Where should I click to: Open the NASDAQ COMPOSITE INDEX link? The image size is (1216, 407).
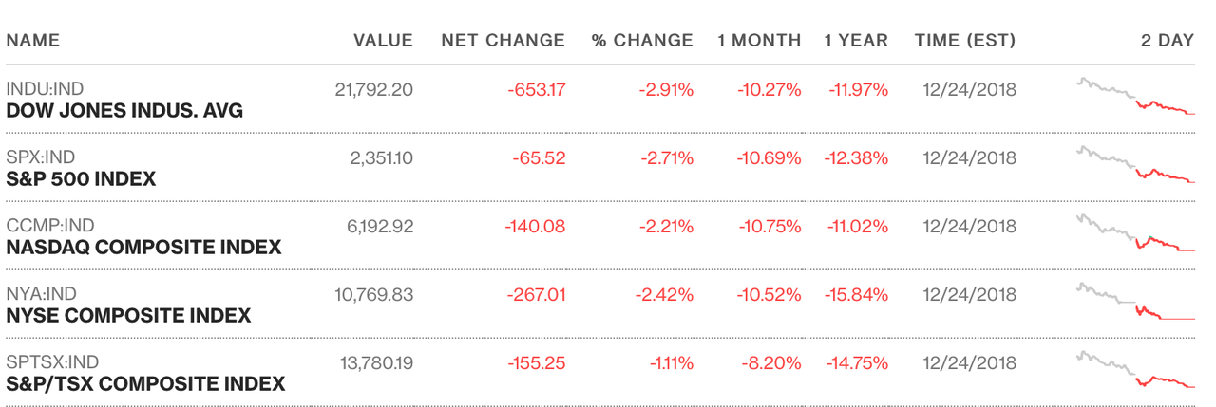point(143,248)
